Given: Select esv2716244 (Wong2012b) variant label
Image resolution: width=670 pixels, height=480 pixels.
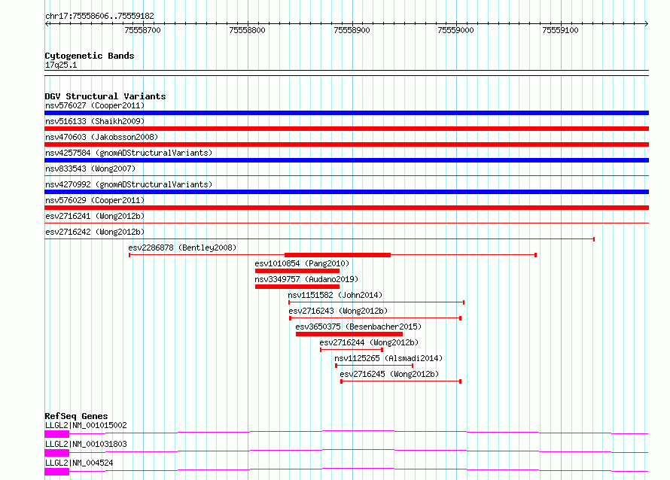Looking at the screenshot, I should [369, 342].
